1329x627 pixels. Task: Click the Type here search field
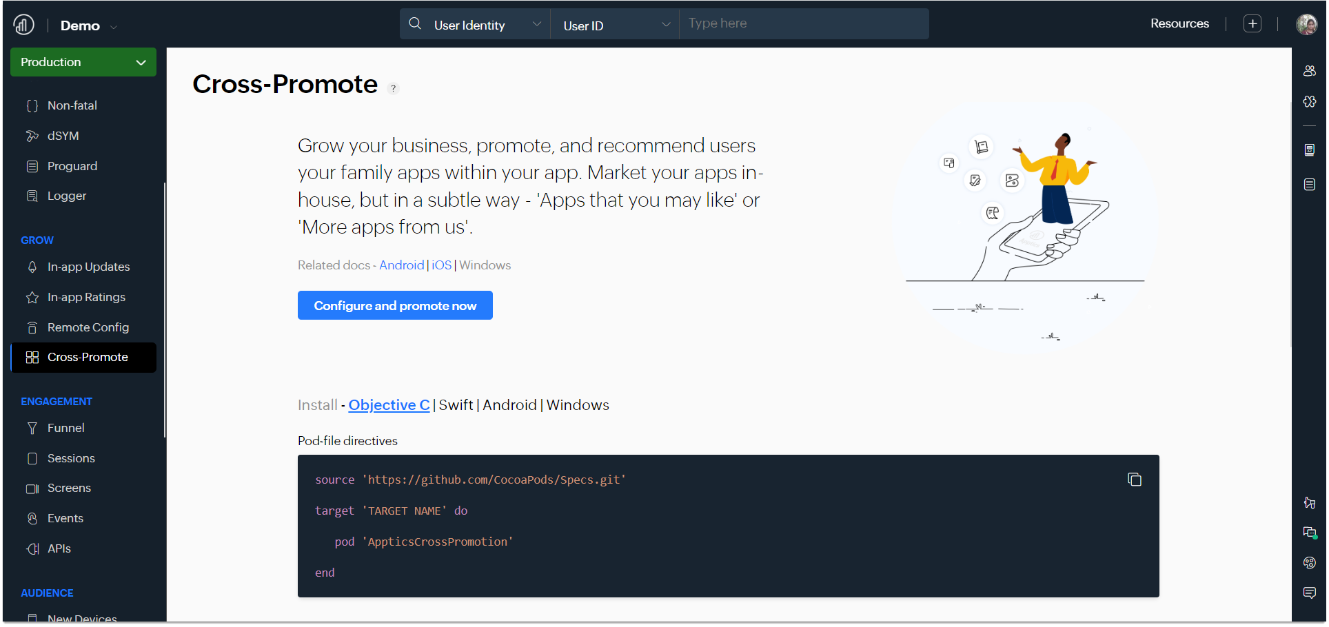pyautogui.click(x=803, y=24)
